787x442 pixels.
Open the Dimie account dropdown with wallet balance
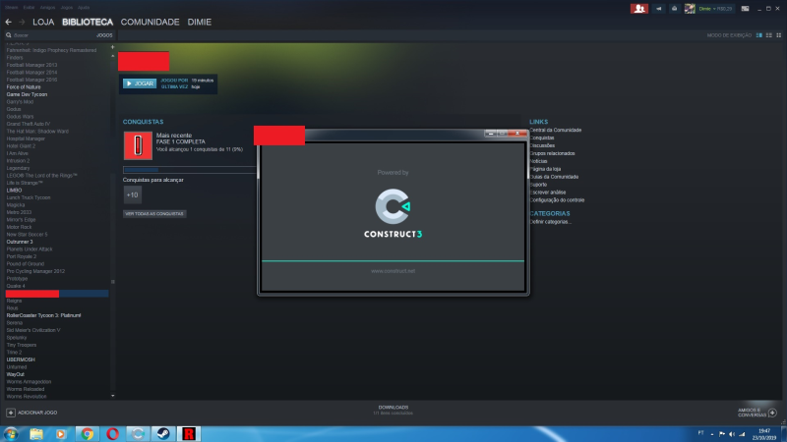click(x=715, y=9)
